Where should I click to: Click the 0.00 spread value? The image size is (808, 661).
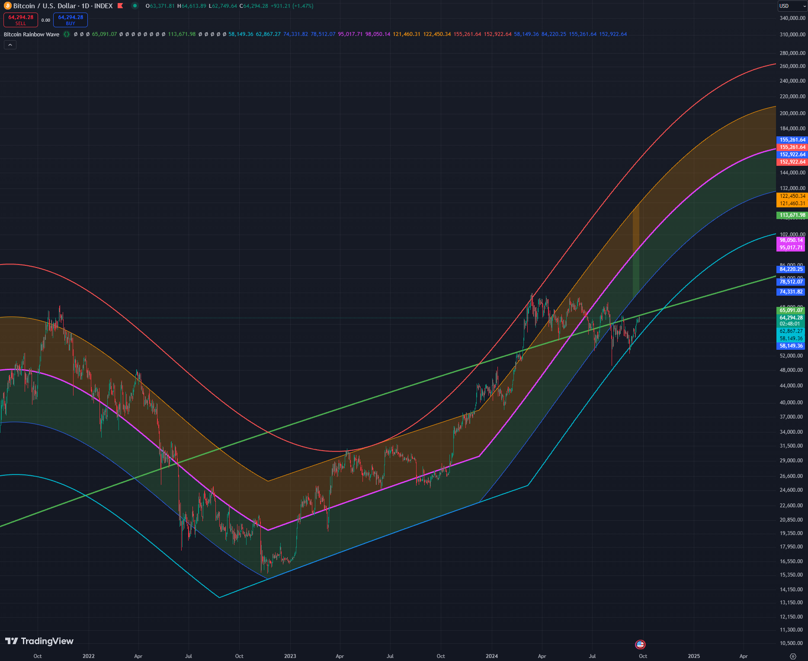pos(46,20)
